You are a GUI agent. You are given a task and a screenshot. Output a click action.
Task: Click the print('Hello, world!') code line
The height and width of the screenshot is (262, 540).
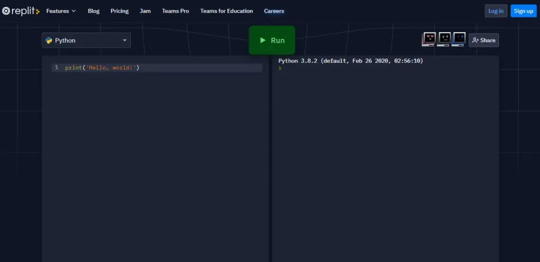click(x=102, y=68)
